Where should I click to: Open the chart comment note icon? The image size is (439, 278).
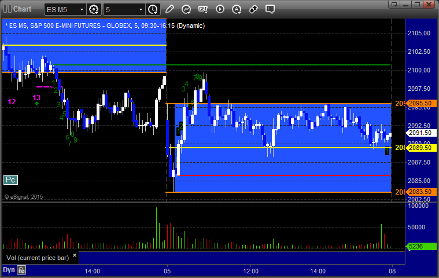270,9
